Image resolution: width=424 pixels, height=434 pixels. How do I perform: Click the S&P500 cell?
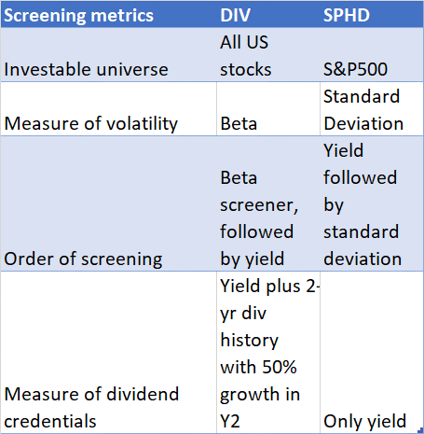click(372, 55)
